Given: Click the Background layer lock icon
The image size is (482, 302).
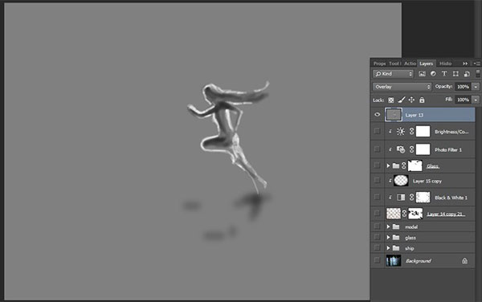Looking at the screenshot, I should pyautogui.click(x=464, y=261).
